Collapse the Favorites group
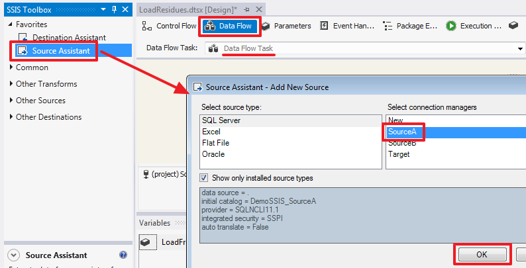 tap(11, 24)
